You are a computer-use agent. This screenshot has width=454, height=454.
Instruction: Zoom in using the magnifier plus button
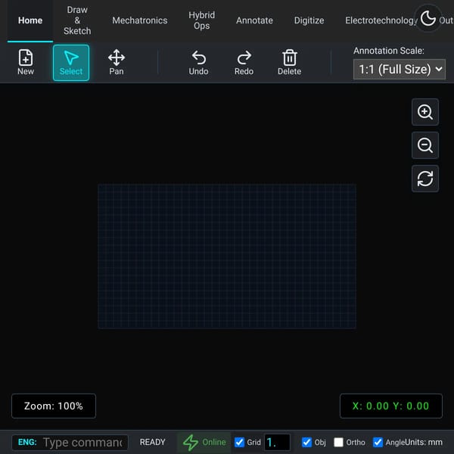click(x=425, y=112)
